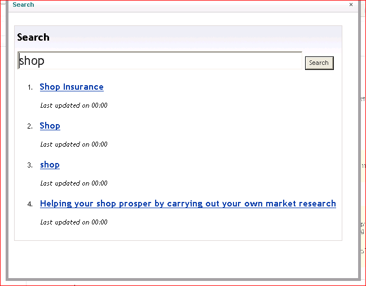Close the Search dialog with the X
This screenshot has width=366, height=286.
coord(351,5)
